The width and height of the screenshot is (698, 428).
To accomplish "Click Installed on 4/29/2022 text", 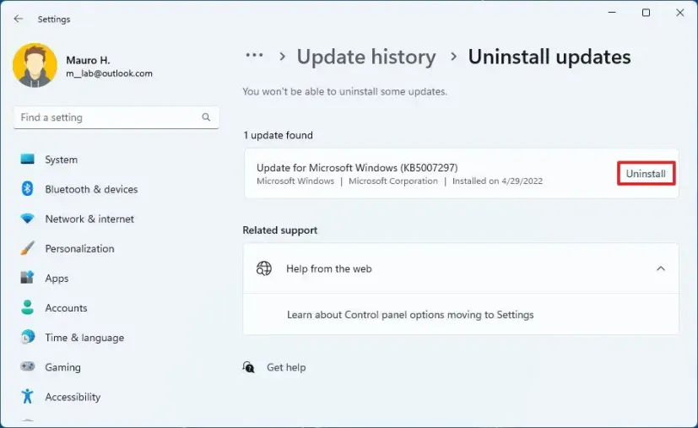I will [x=497, y=181].
